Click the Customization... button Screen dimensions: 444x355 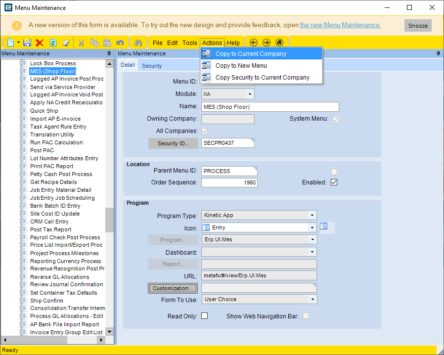point(173,288)
